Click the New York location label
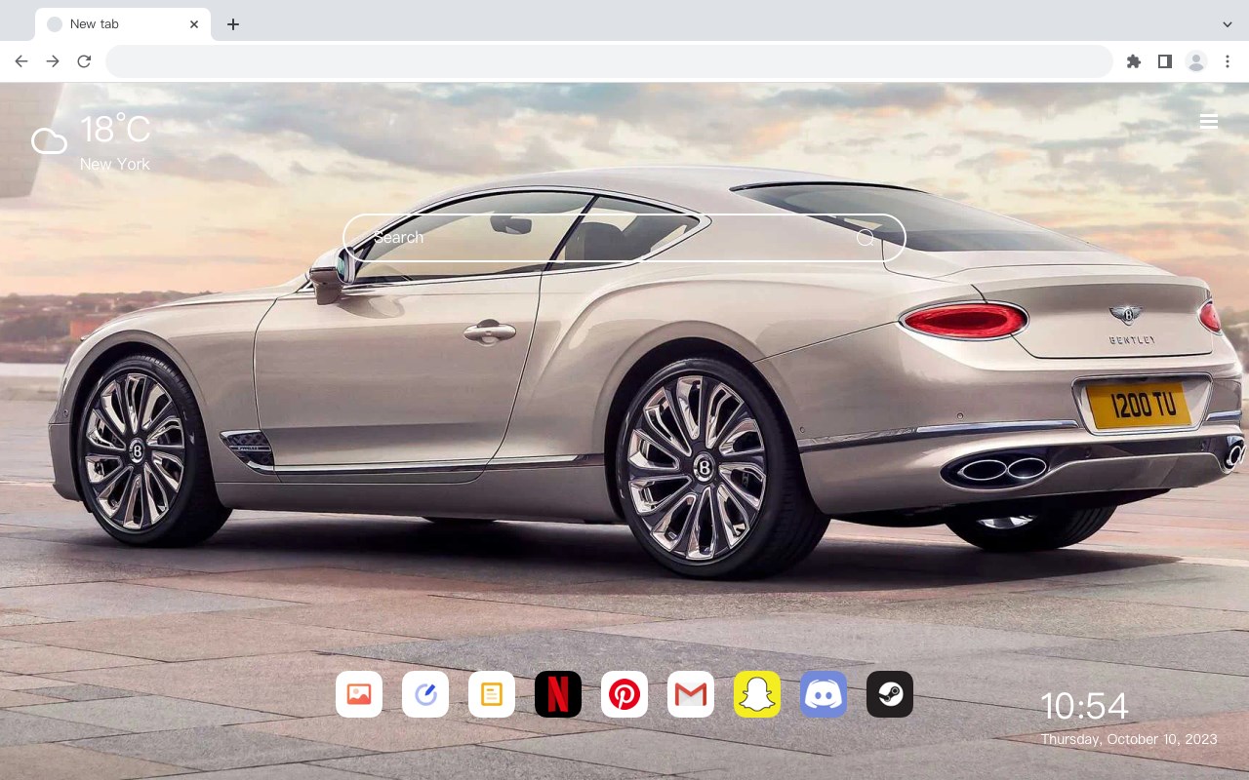This screenshot has width=1249, height=780. click(x=115, y=164)
